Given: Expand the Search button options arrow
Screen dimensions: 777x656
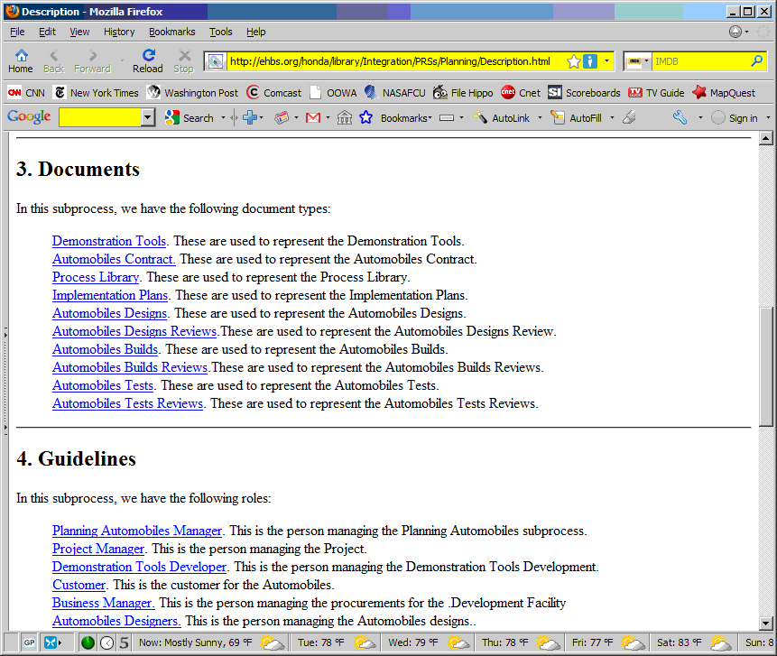Looking at the screenshot, I should point(223,118).
